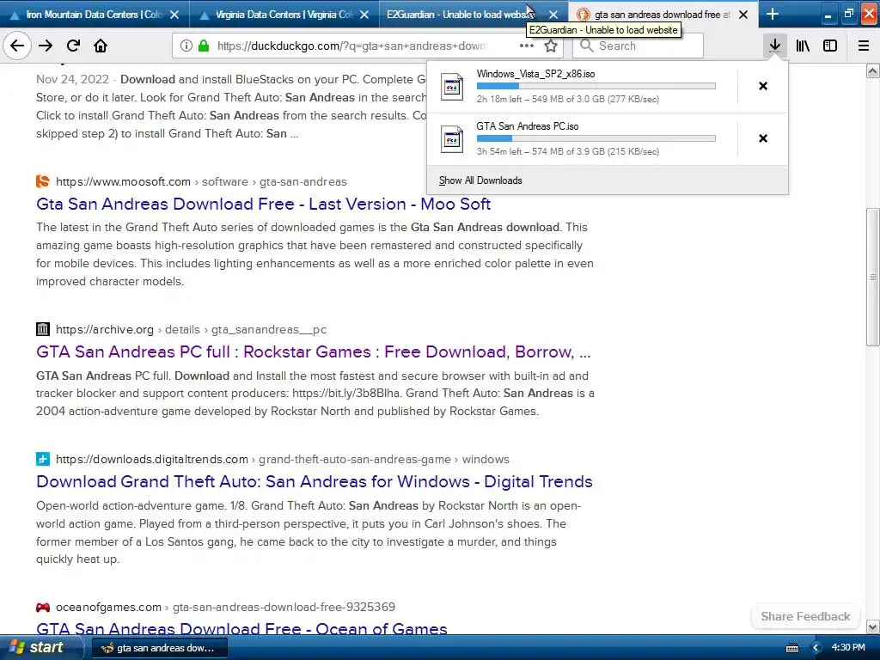880x660 pixels.
Task: Click the scrollbar down arrow
Action: pos(873,626)
